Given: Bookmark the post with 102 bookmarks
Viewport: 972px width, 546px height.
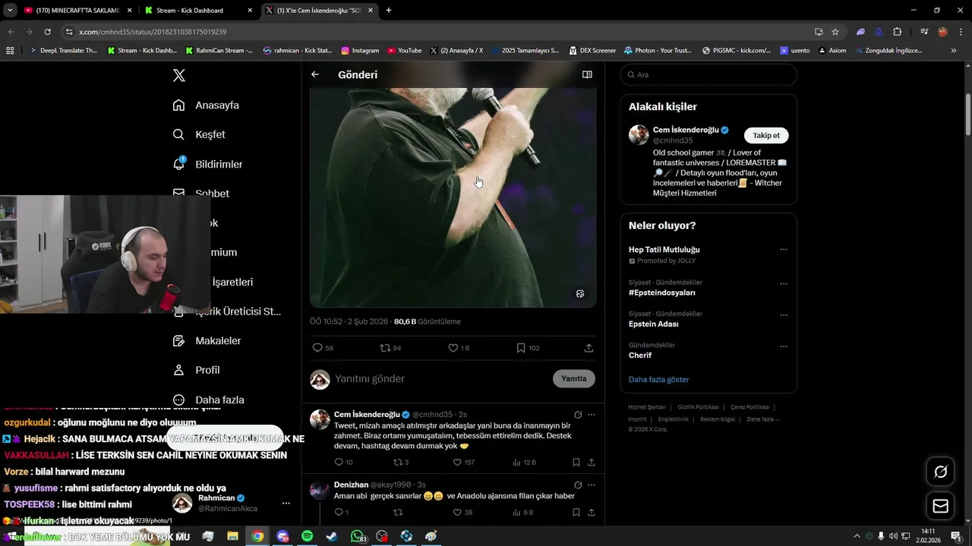Looking at the screenshot, I should [521, 348].
